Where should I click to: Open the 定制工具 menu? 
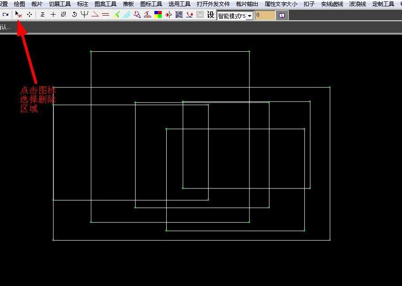point(383,4)
